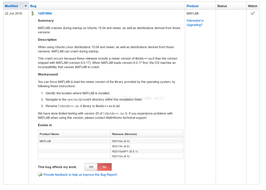Follow the Interested in Upgrading? link
Viewport: 266px width, 190px height.
[x=195, y=23]
